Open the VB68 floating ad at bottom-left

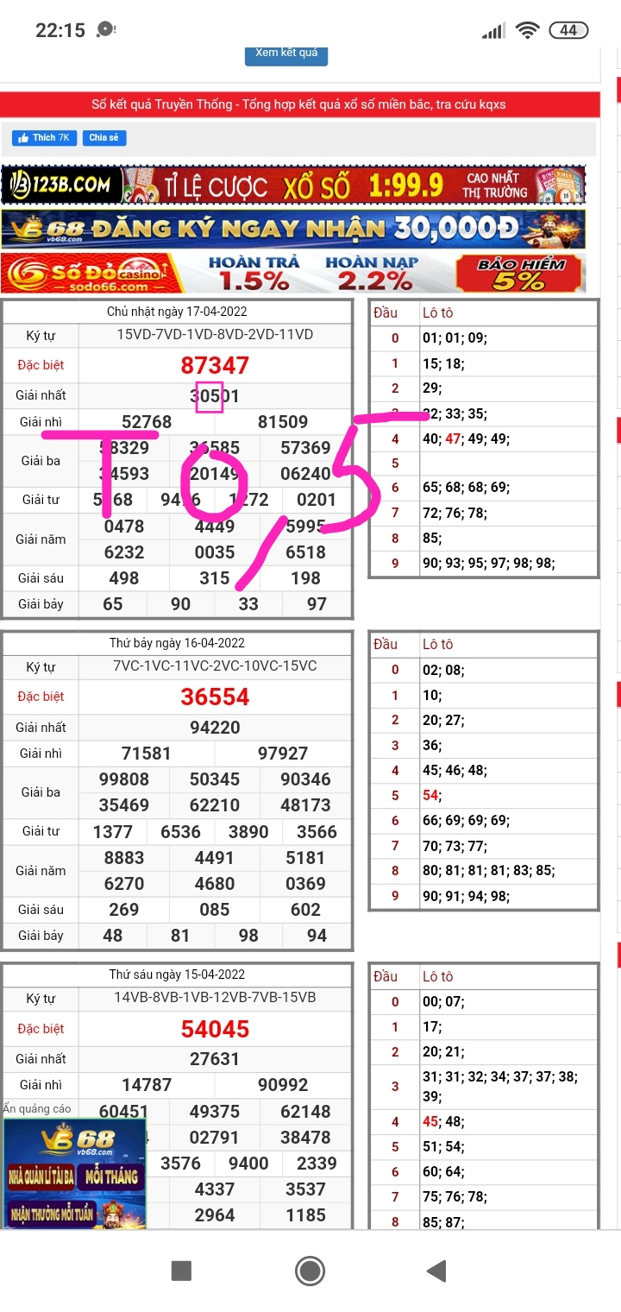pos(74,1173)
